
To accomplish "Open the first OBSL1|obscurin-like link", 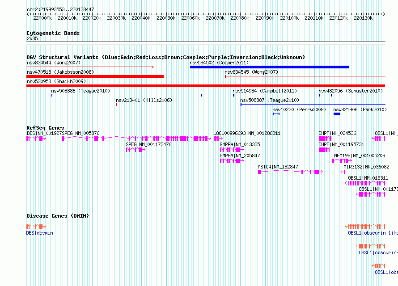I will pyautogui.click(x=373, y=233).
